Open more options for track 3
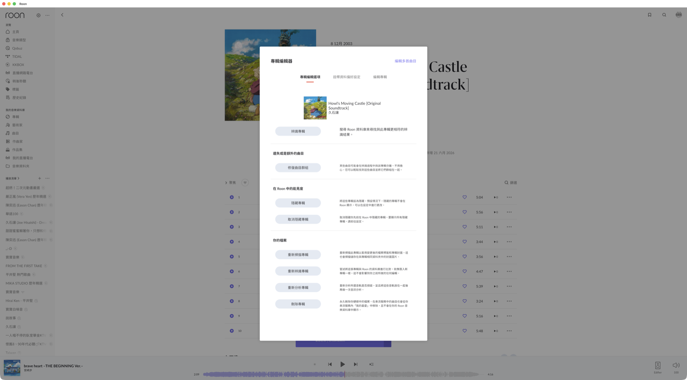Image resolution: width=687 pixels, height=380 pixels. point(509,227)
